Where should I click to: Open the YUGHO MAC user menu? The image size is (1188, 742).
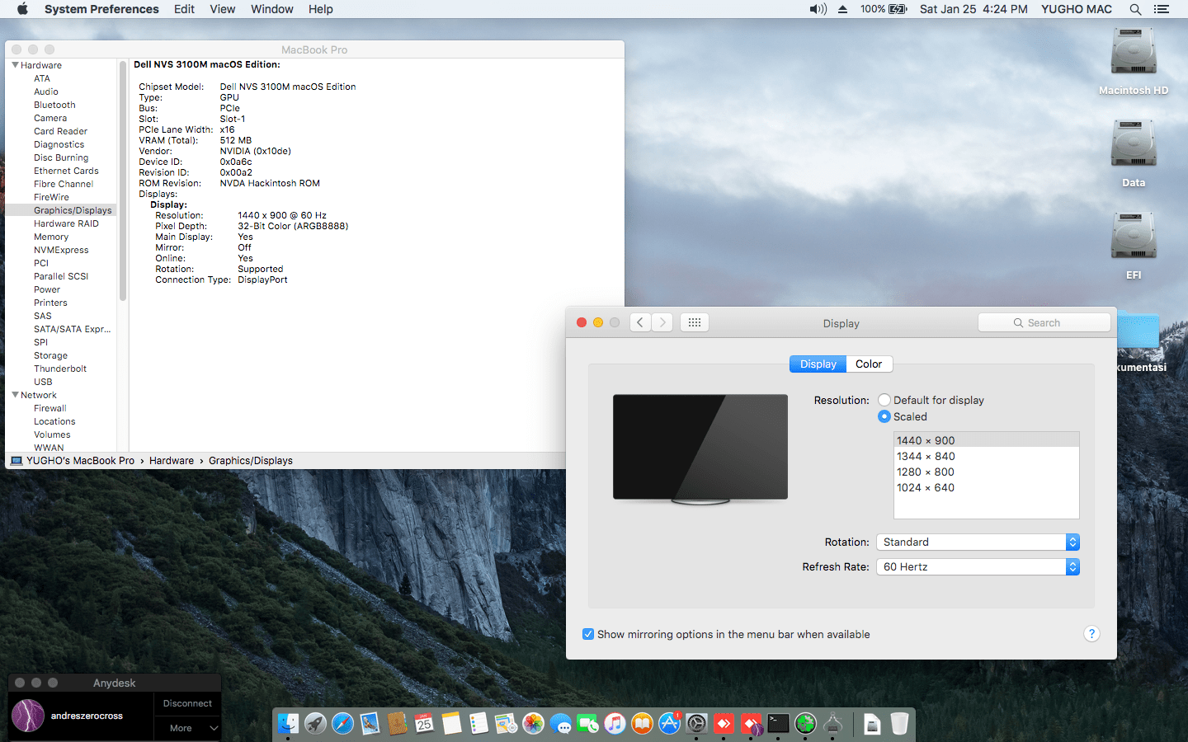pos(1077,9)
